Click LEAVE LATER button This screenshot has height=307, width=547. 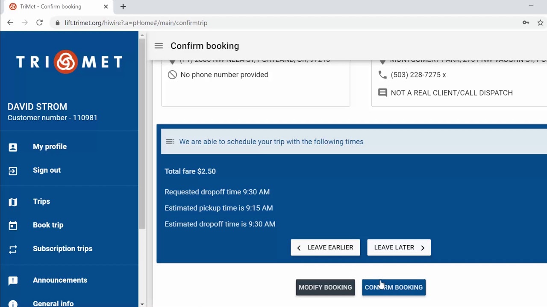(399, 247)
